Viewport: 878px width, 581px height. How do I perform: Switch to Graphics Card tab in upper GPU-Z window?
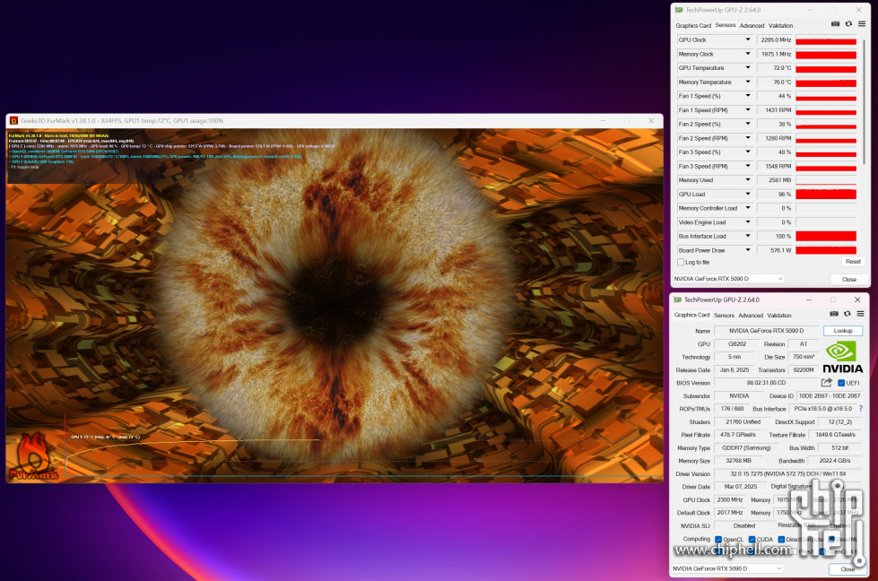(693, 25)
